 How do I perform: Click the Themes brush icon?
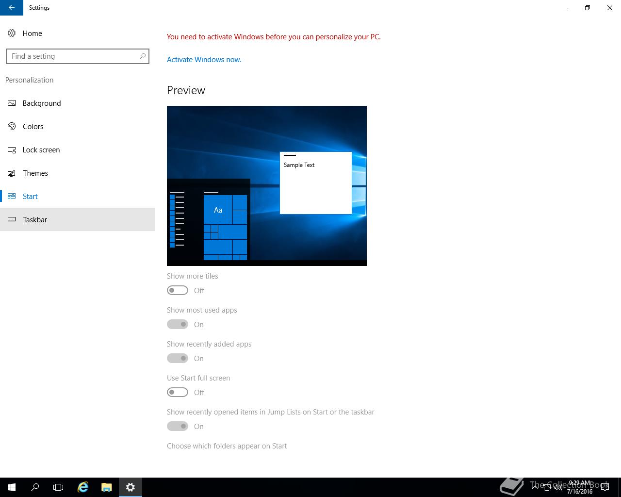coord(12,173)
